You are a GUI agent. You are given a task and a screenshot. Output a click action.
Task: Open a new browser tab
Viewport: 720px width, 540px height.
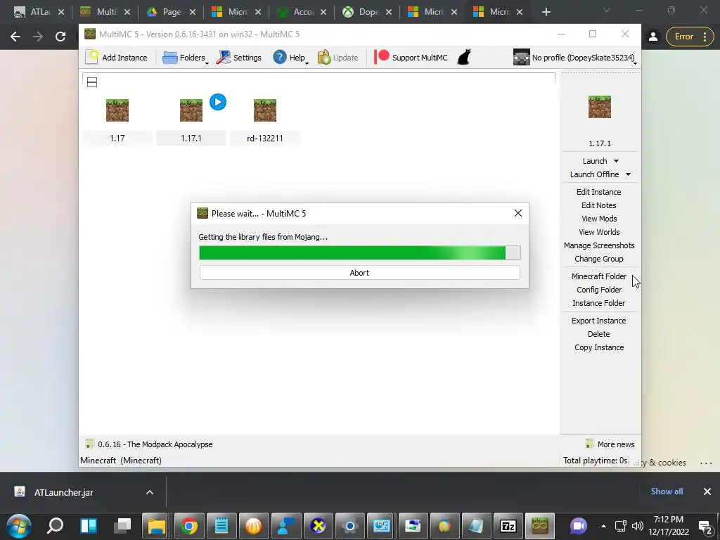pos(546,12)
